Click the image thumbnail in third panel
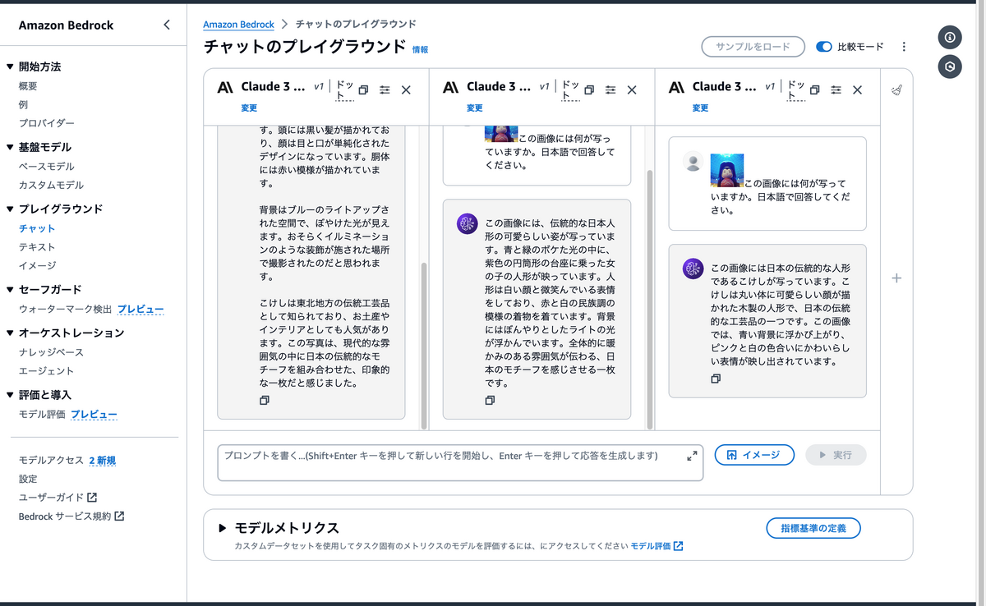Screen dimensions: 986x606 (x=727, y=170)
